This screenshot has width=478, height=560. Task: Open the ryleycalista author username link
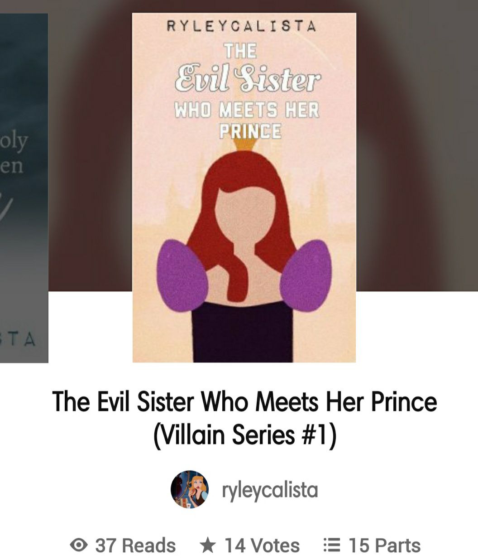(270, 490)
